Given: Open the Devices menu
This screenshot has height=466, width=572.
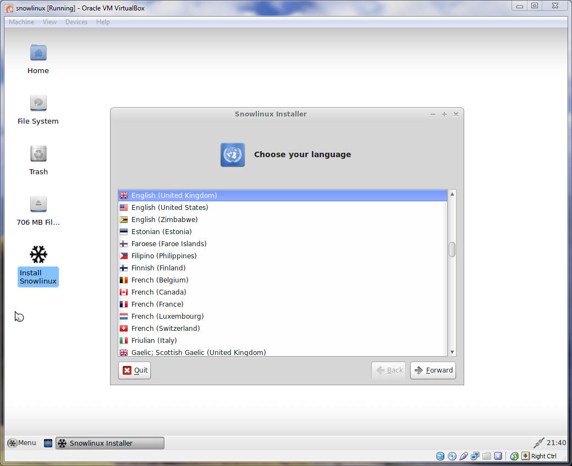Looking at the screenshot, I should (x=76, y=22).
